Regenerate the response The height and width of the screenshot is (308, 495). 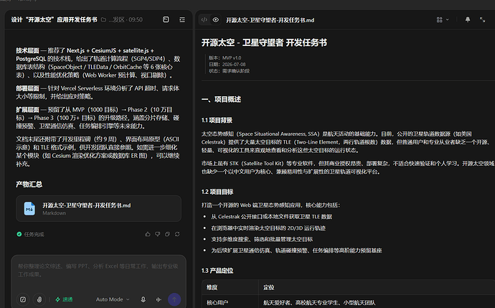coord(177,234)
